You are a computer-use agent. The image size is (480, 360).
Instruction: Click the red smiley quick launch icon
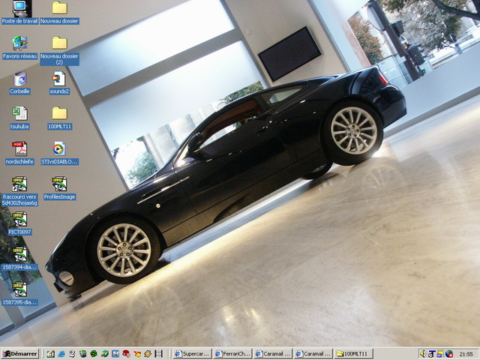[137, 354]
